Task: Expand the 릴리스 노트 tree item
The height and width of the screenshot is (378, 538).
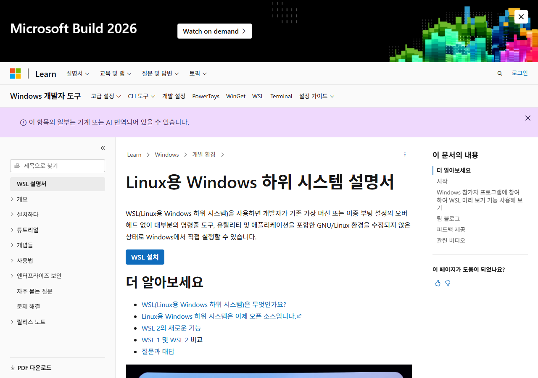Action: [58, 322]
